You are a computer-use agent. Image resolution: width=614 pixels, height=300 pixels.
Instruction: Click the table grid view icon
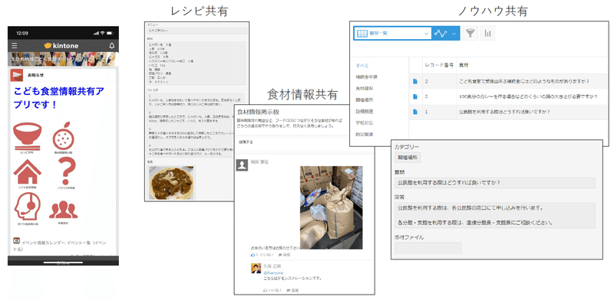[x=362, y=34]
